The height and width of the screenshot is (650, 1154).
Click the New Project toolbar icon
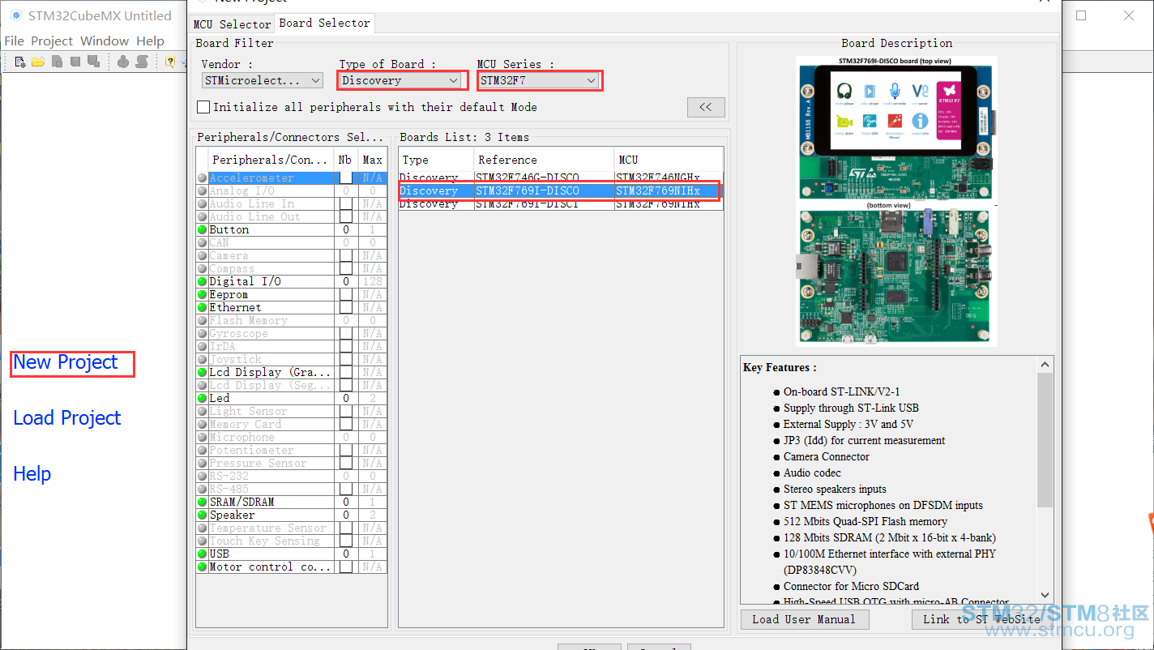tap(20, 62)
